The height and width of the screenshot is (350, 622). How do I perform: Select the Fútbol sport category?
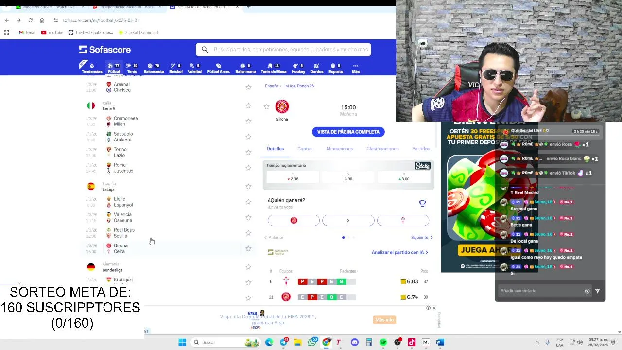tap(114, 69)
